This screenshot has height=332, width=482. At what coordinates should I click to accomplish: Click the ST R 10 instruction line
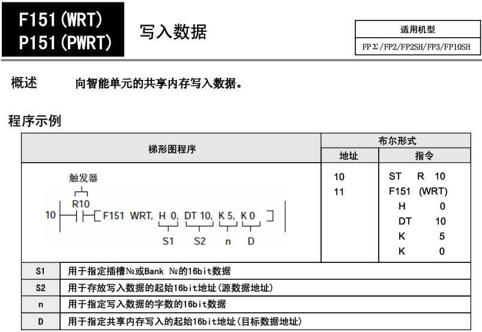417,177
